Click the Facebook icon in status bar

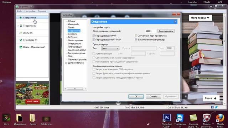pos(212,107)
